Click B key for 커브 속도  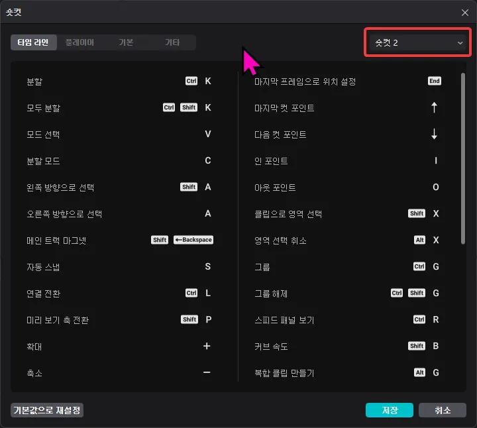tap(436, 346)
